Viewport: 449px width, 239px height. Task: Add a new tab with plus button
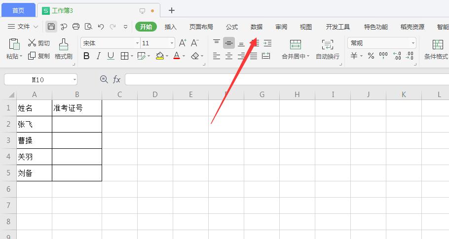(172, 10)
